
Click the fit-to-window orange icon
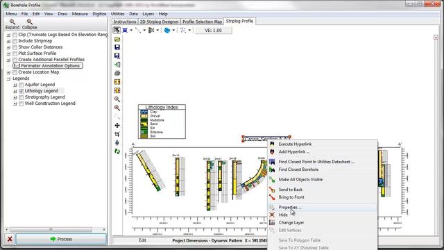[117, 82]
